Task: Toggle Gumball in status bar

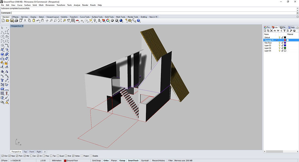Action: click(x=145, y=160)
